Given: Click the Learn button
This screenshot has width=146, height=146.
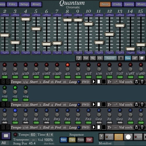Looking at the screenshot, I should click(129, 4).
